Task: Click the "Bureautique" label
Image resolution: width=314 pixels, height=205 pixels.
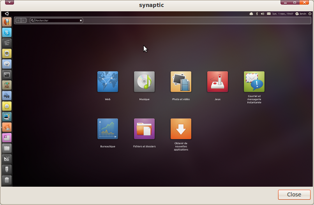Action: point(108,146)
